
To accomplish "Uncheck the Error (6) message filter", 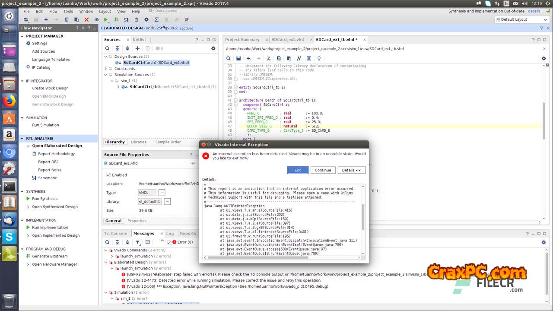I will [x=169, y=242].
